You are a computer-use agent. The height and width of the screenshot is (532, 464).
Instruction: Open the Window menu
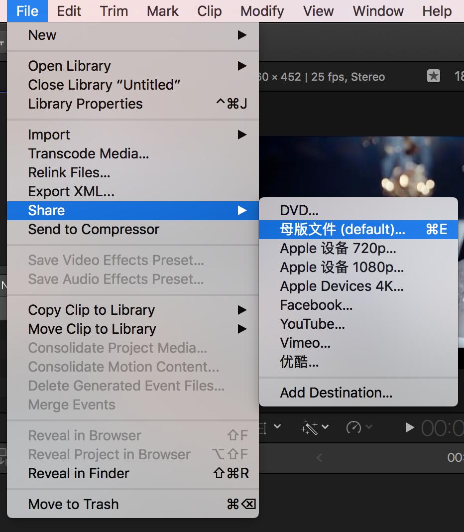tap(378, 11)
